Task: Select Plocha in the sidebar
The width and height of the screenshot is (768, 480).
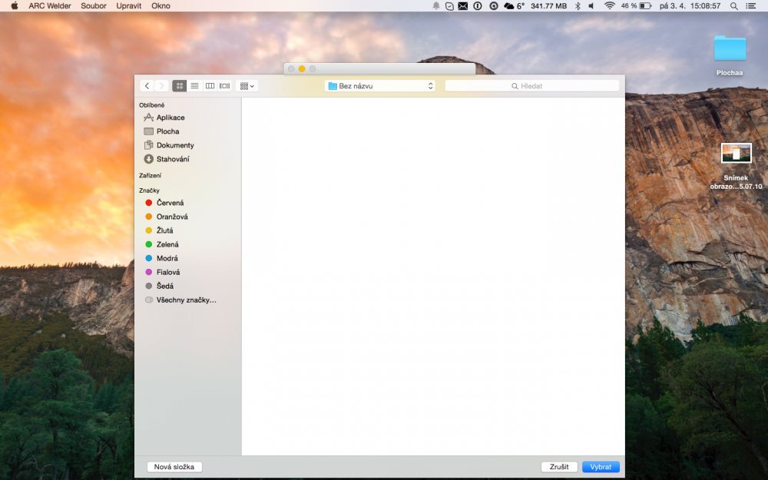Action: (167, 131)
